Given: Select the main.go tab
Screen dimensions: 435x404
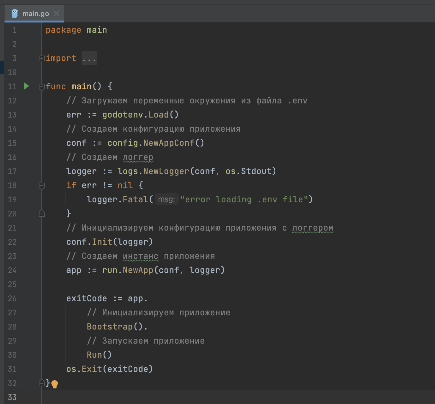Looking at the screenshot, I should [x=35, y=13].
